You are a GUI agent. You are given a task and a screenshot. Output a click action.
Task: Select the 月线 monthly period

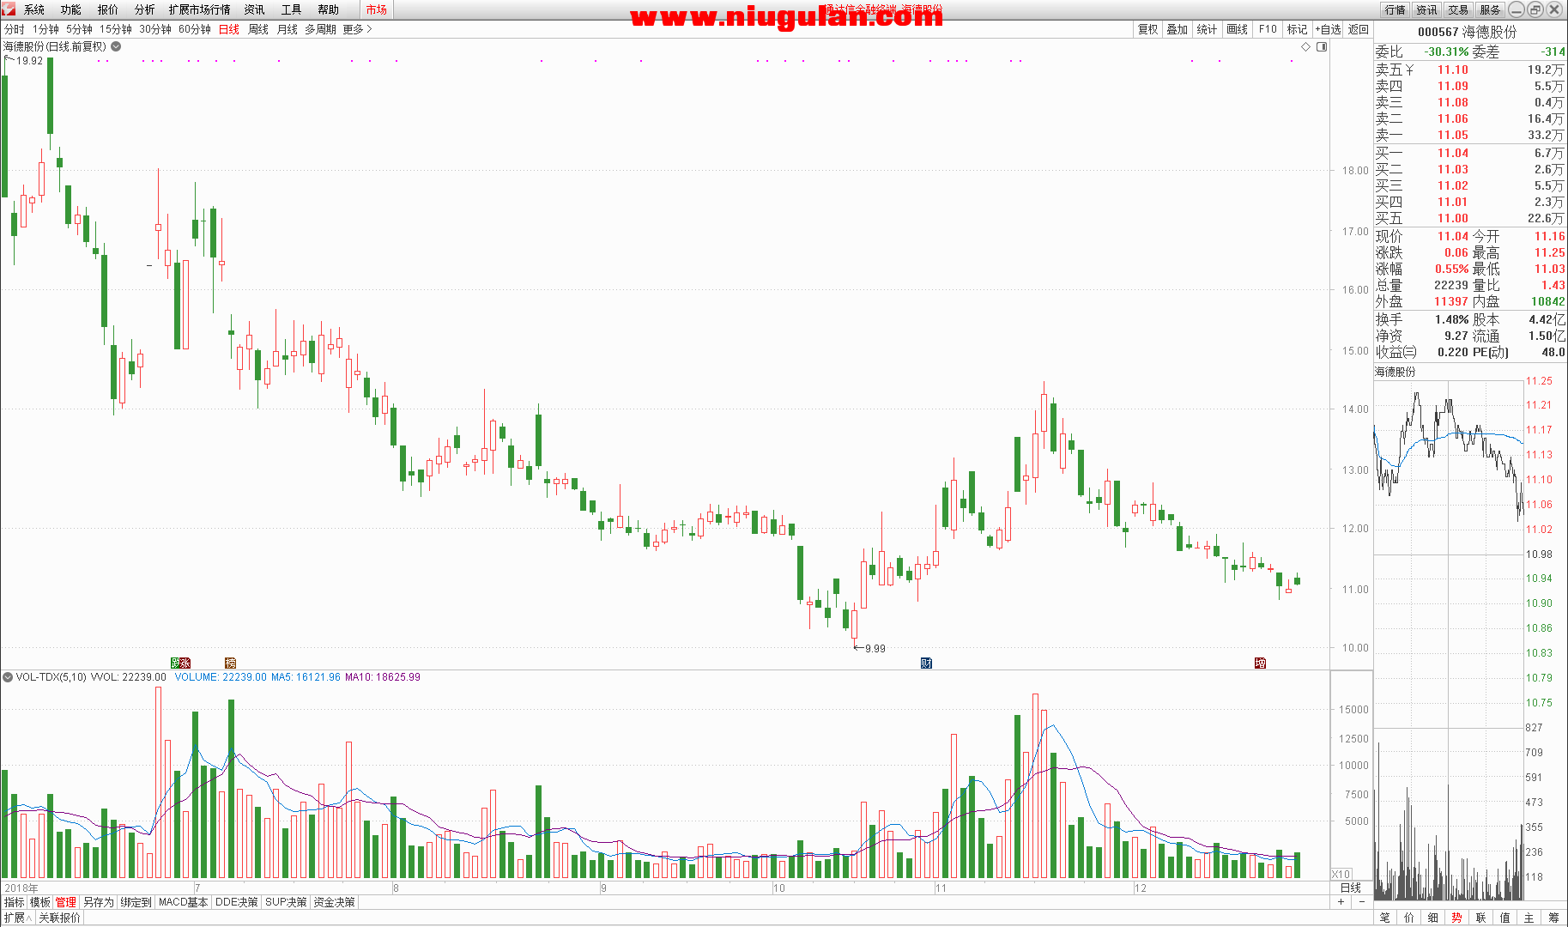[288, 29]
